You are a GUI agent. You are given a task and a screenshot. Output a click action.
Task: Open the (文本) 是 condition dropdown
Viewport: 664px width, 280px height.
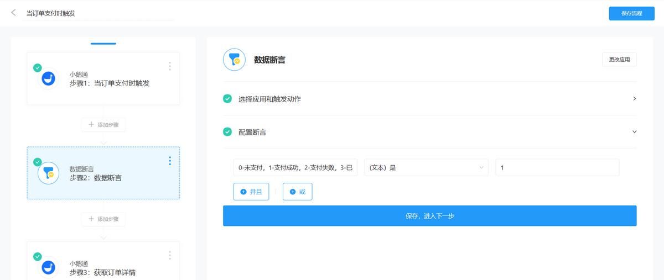click(x=426, y=167)
